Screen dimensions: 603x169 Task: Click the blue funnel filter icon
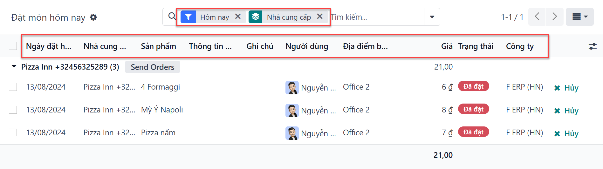click(188, 17)
